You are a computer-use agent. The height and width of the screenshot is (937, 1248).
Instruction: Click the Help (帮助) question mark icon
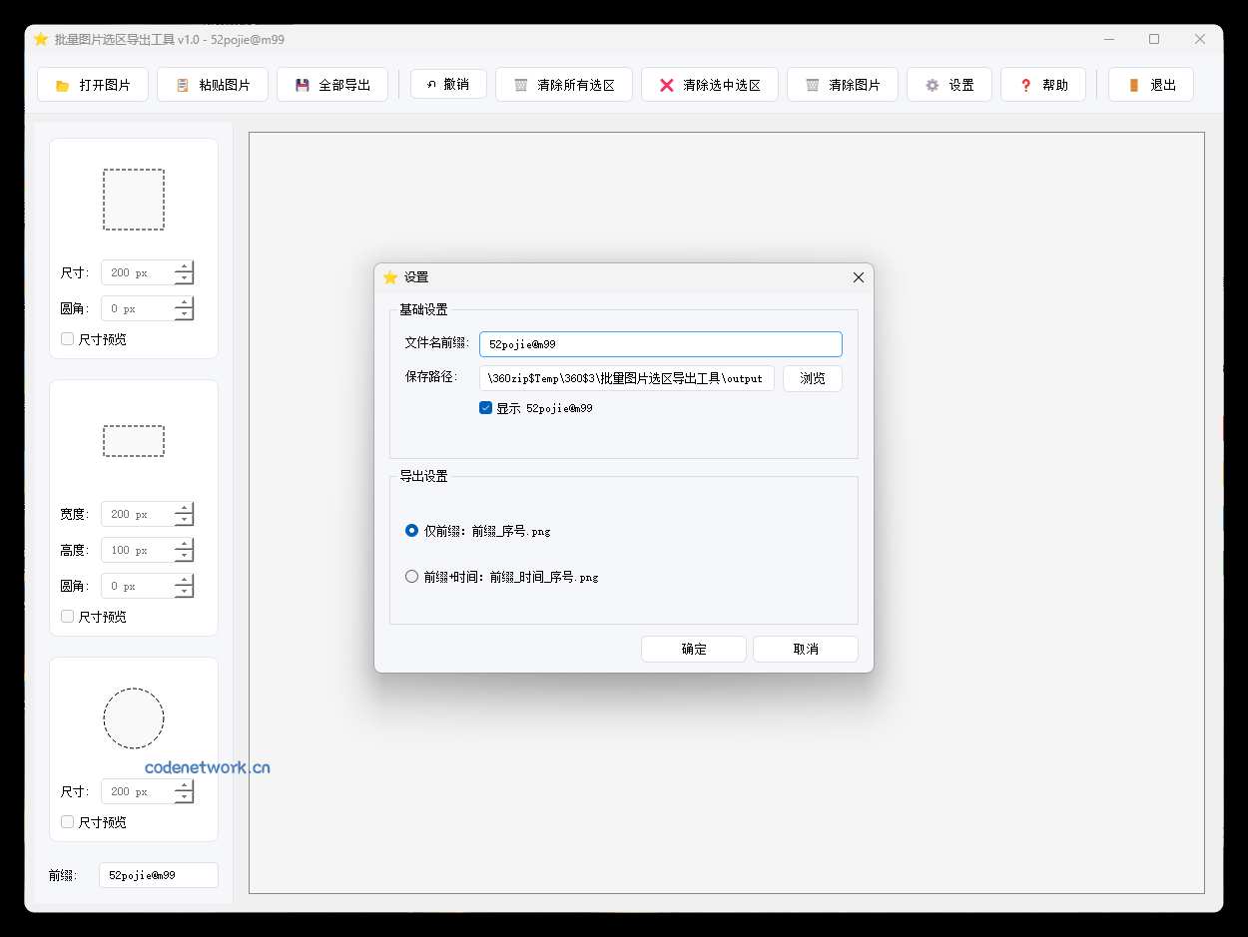(x=1025, y=86)
